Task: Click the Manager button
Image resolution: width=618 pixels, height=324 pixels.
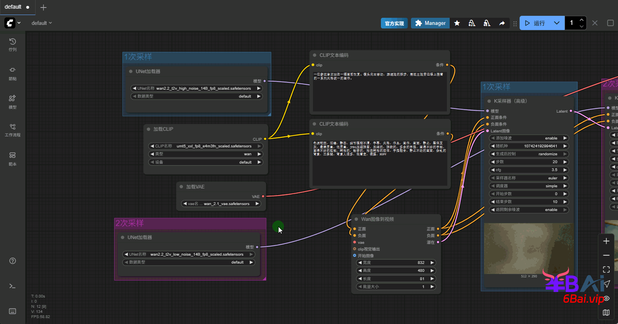Action: pos(430,23)
